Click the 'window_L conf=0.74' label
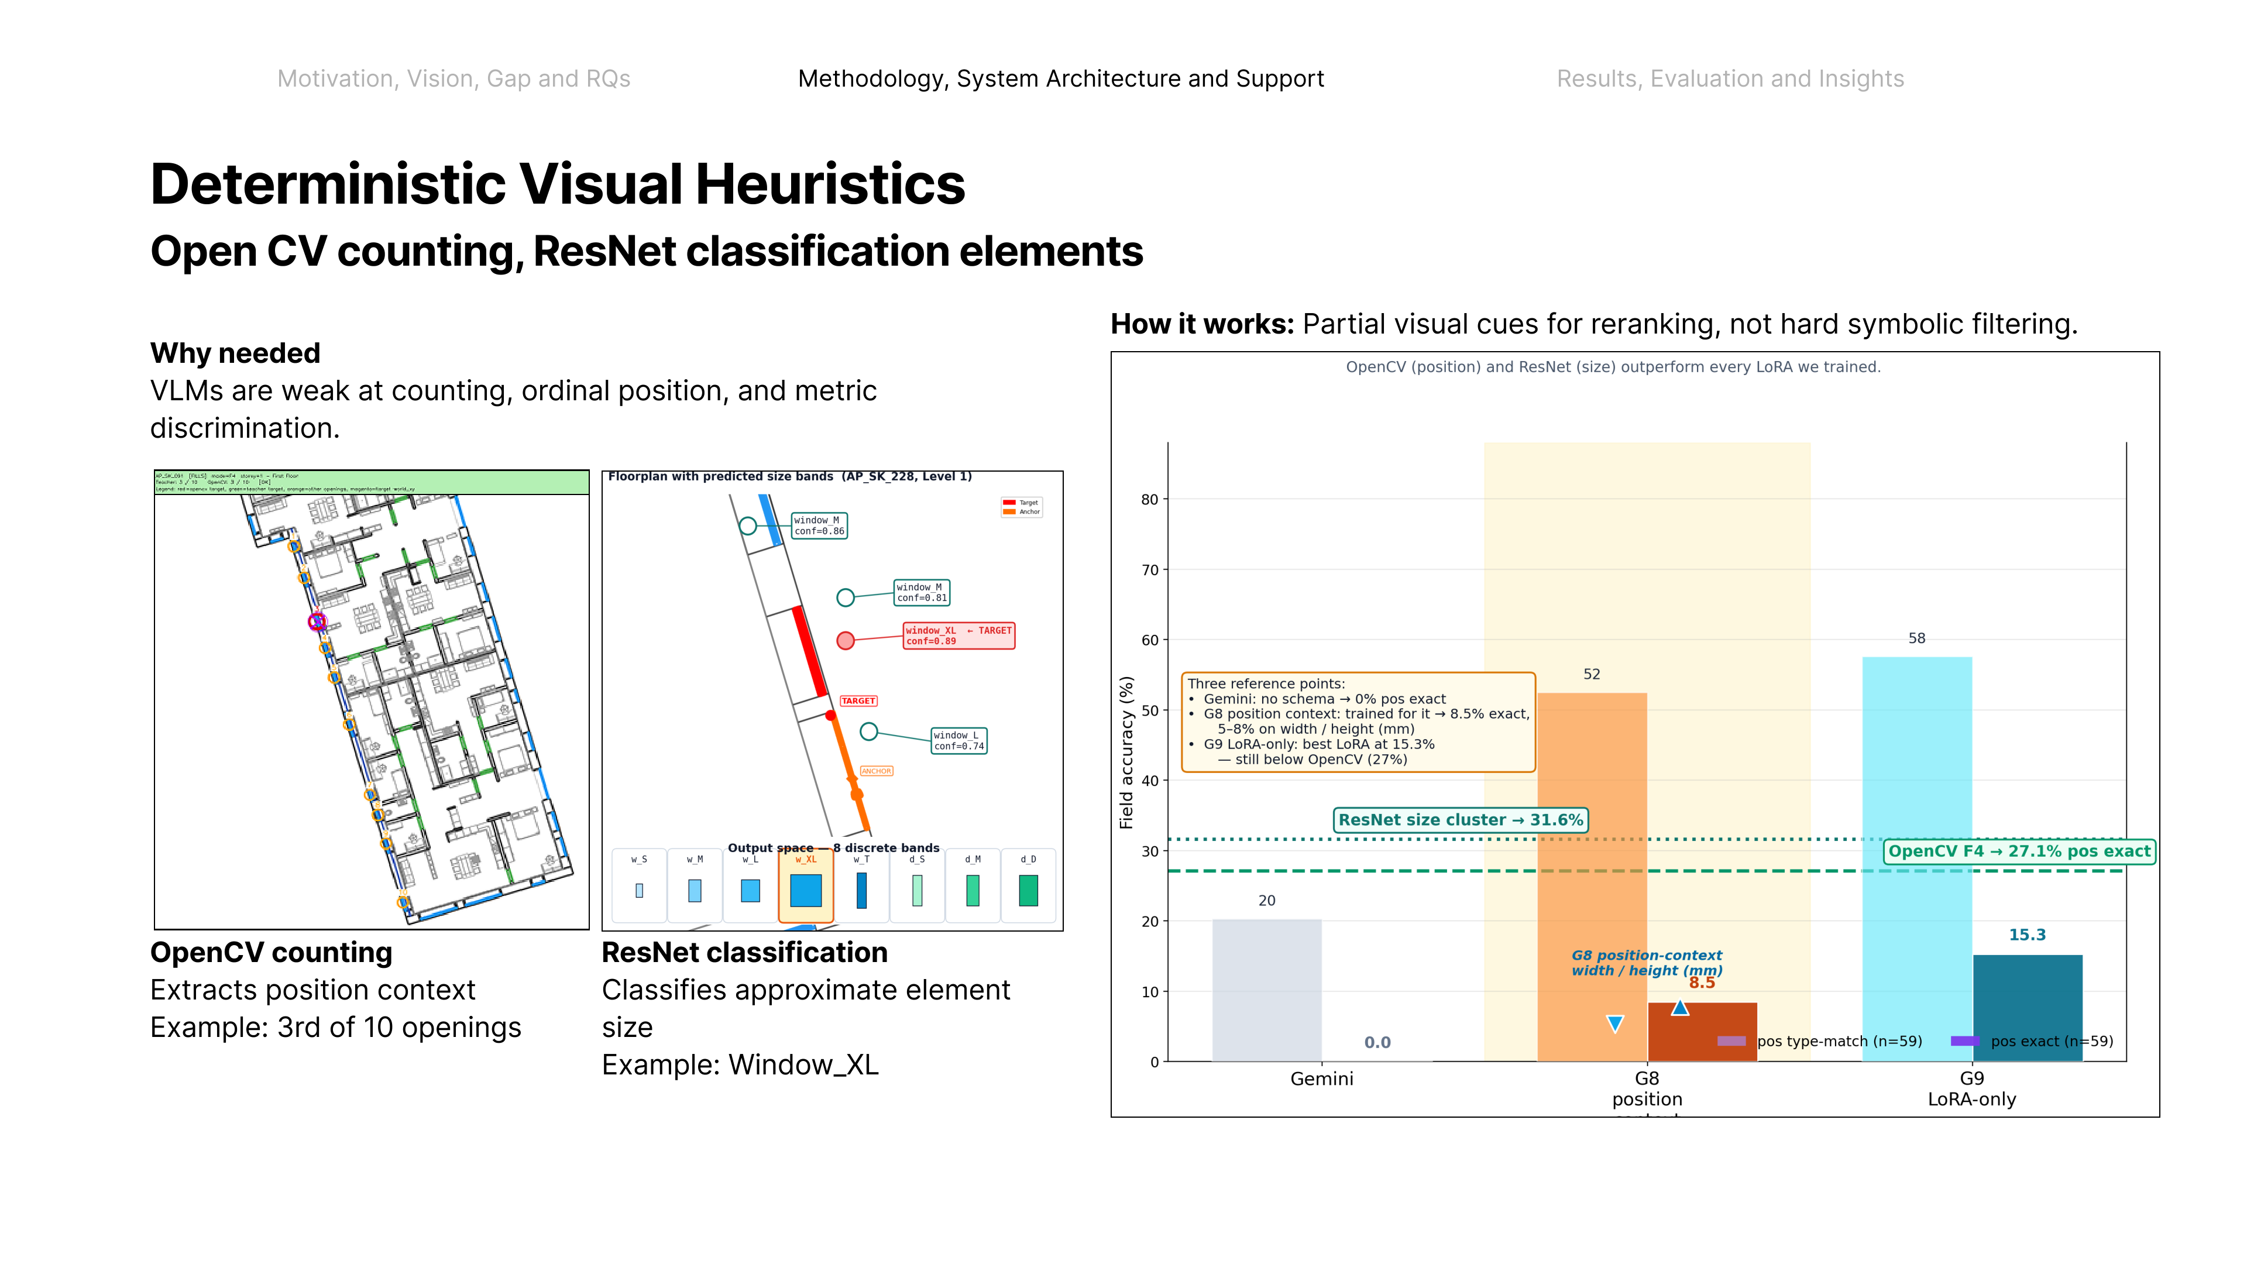 coord(958,741)
